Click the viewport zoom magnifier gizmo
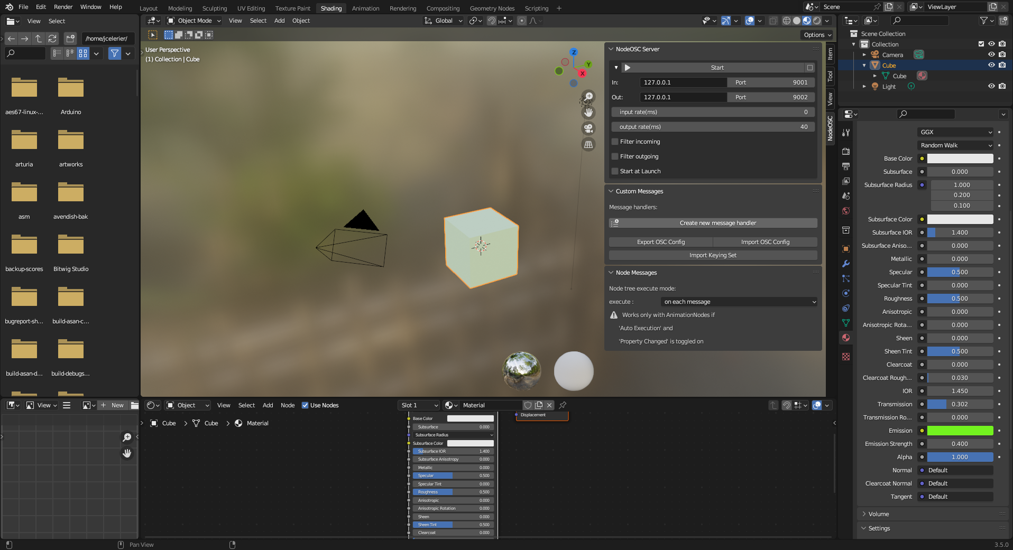The image size is (1013, 550). click(588, 97)
